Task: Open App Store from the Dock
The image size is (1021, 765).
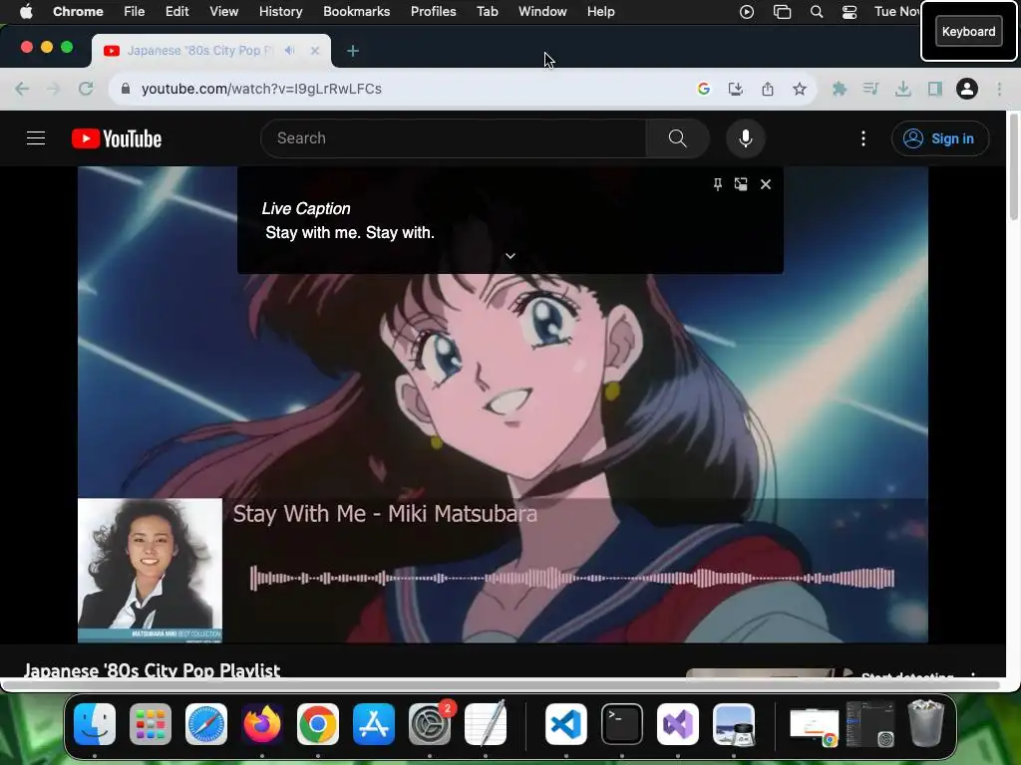Action: 374,723
